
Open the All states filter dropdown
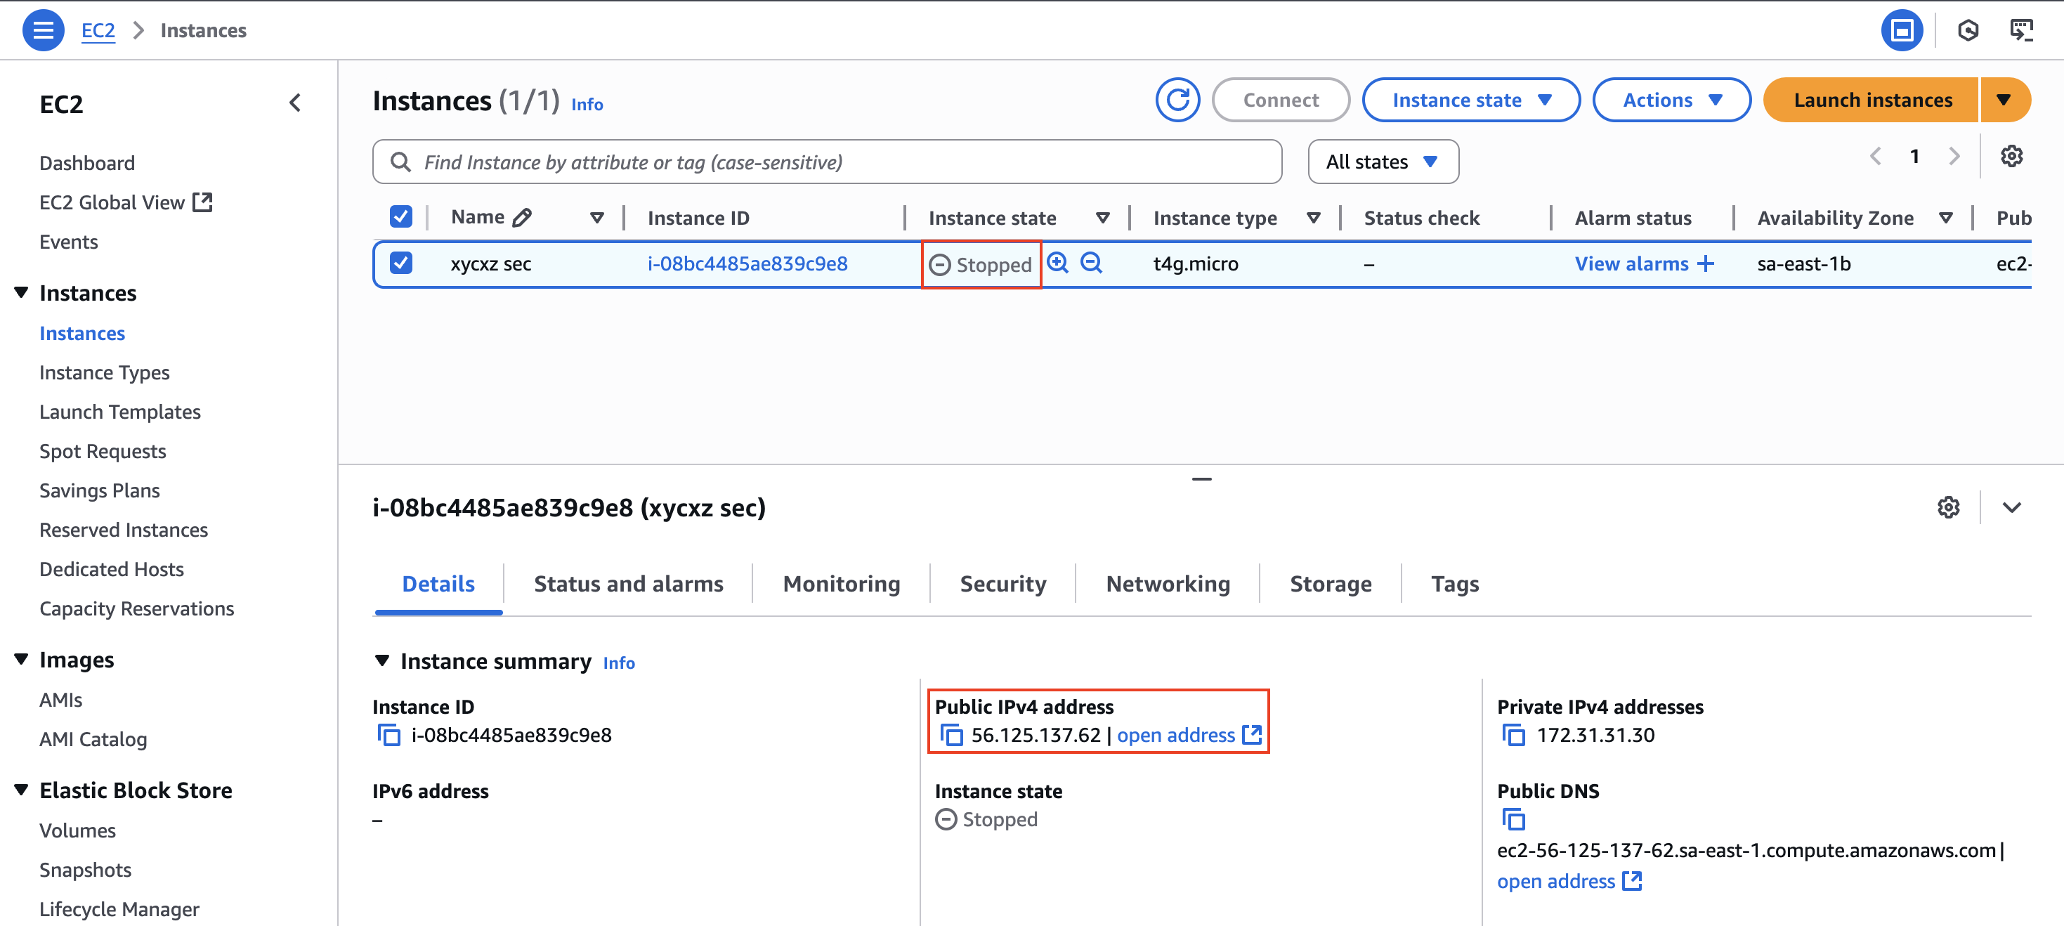(x=1383, y=161)
